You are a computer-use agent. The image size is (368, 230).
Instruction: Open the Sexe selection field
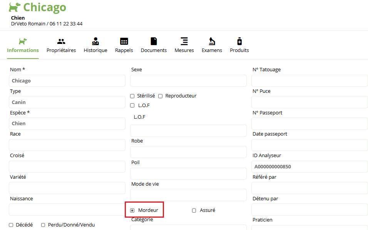189,81
